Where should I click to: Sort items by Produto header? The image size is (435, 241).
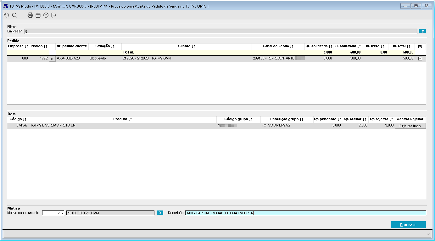(x=123, y=119)
